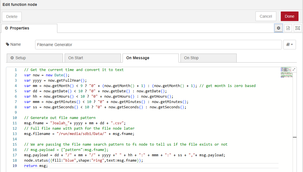Click into the Name field 'Filename Generator'
The width and height of the screenshot is (303, 172).
click(158, 45)
